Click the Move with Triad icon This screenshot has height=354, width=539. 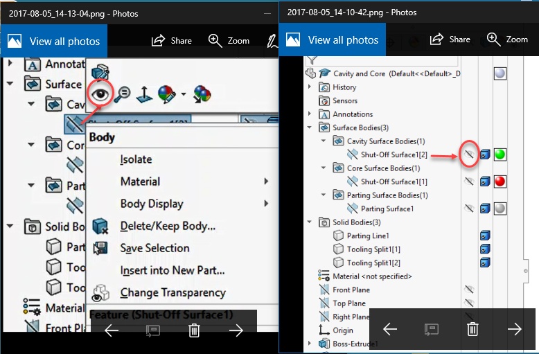(144, 94)
